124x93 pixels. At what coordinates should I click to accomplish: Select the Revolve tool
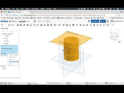[x=21, y=25]
